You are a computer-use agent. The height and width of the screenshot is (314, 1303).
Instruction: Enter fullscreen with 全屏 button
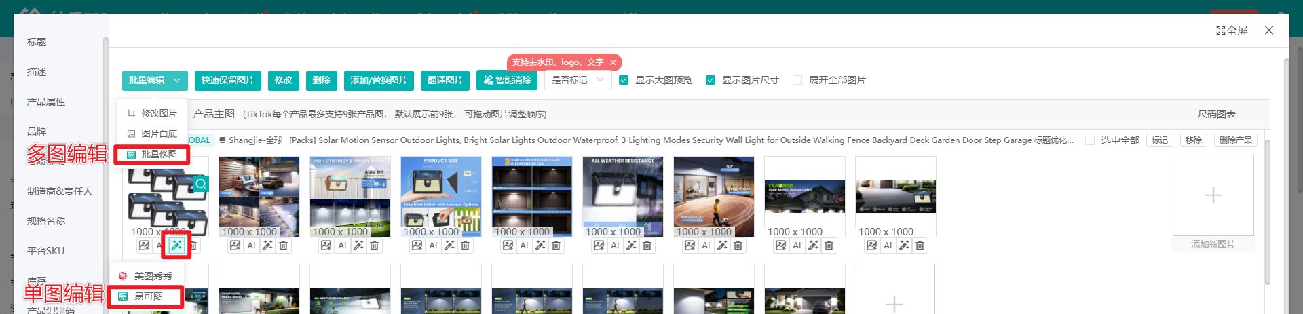click(1232, 31)
